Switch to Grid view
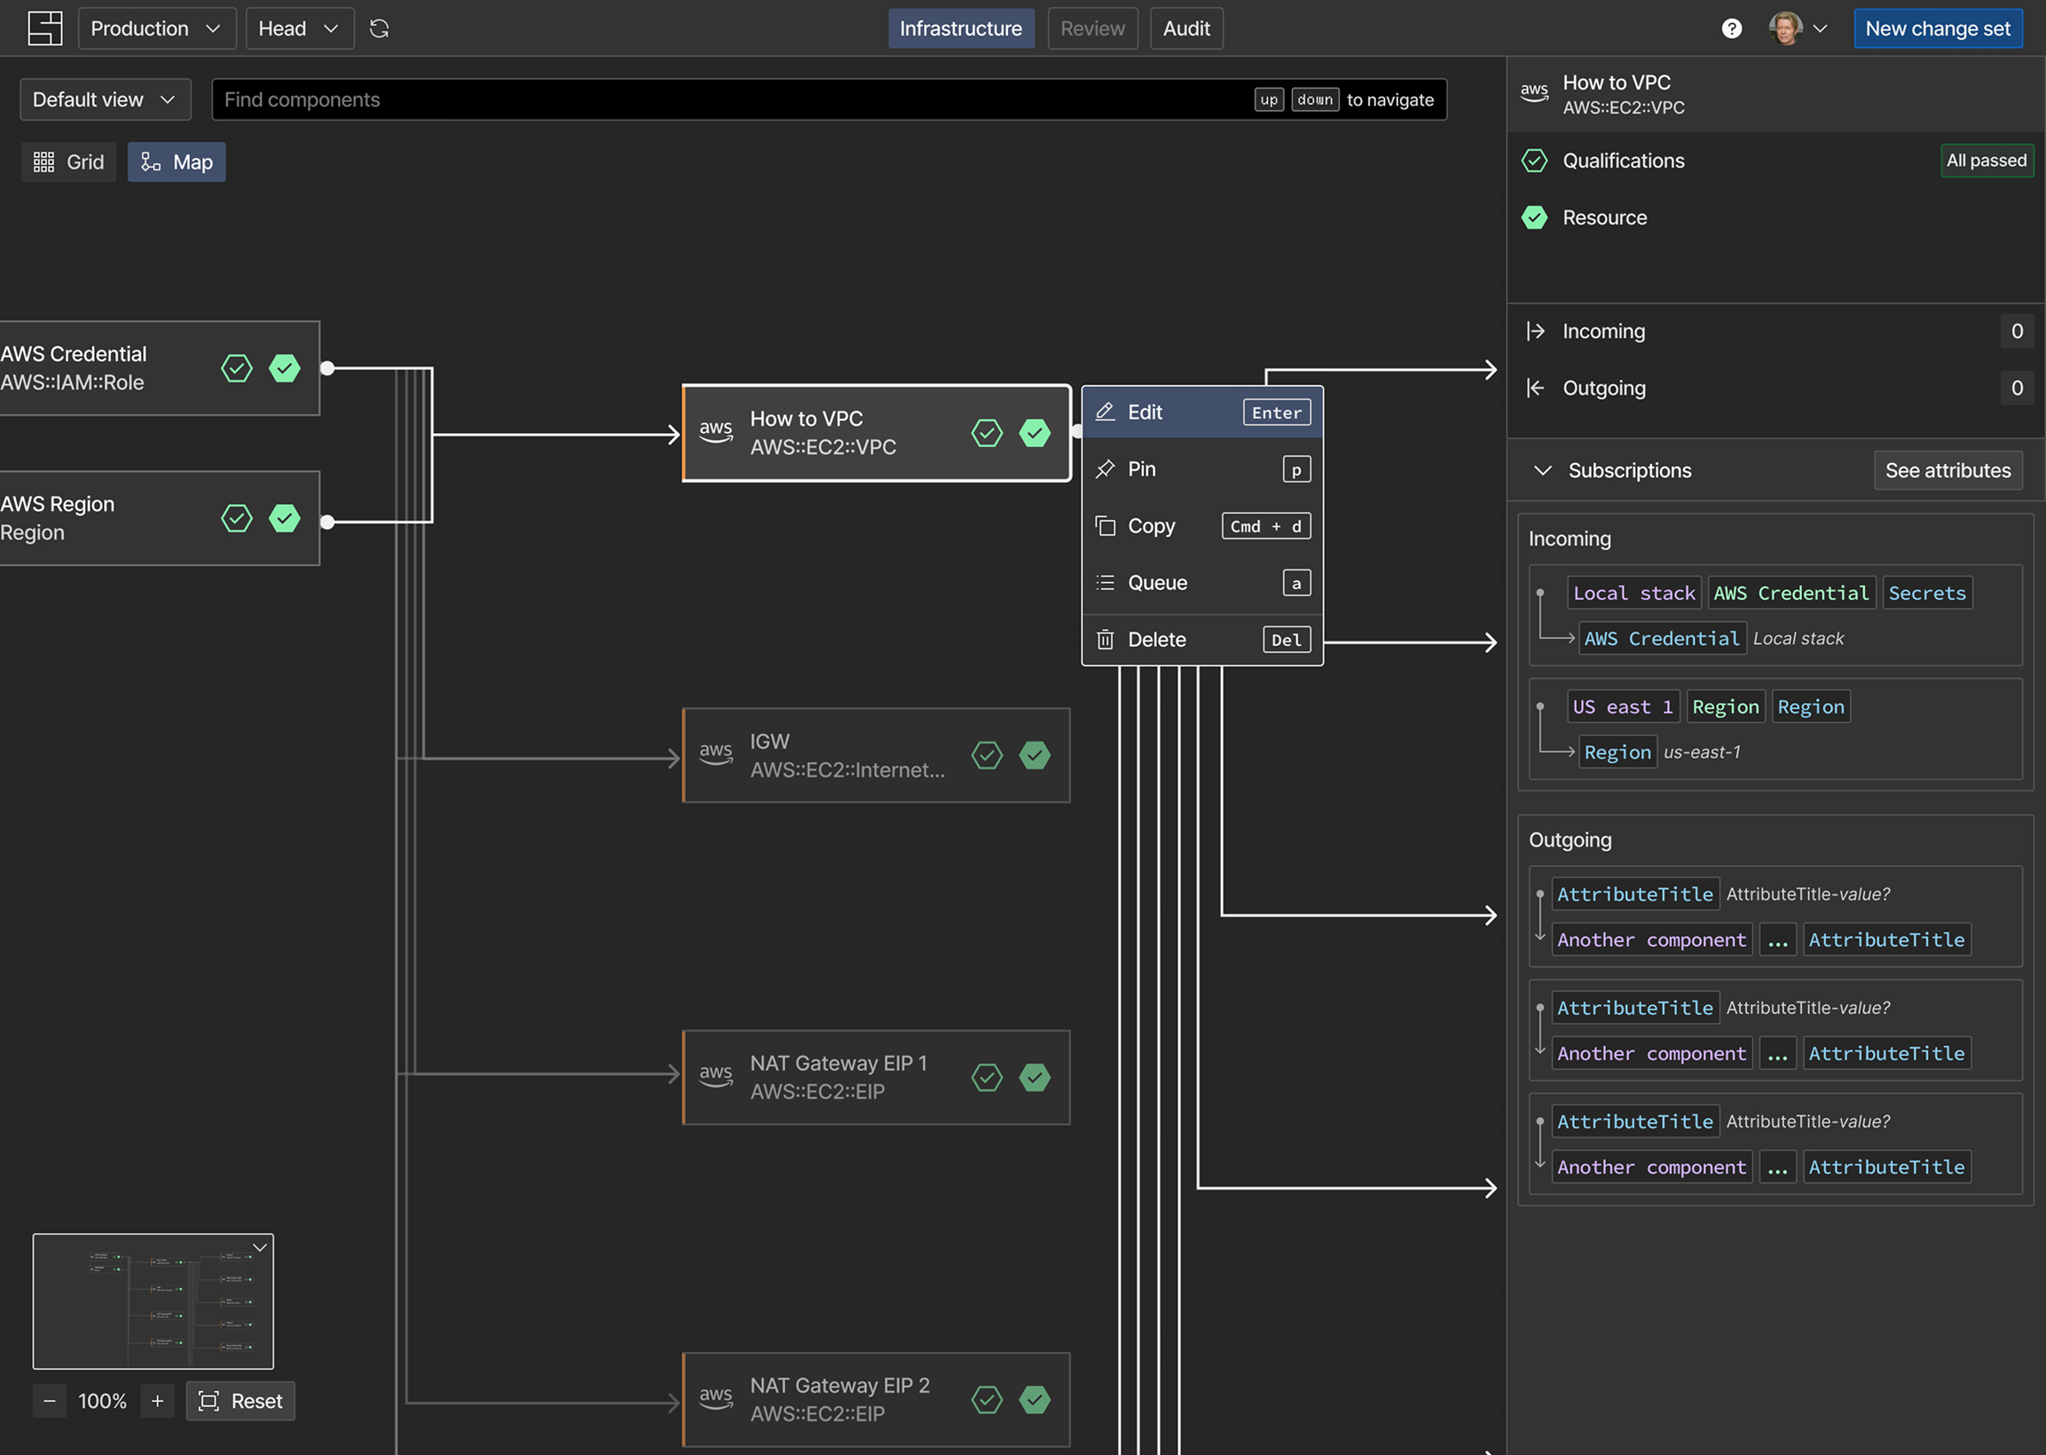Image resolution: width=2046 pixels, height=1455 pixels. 69,162
